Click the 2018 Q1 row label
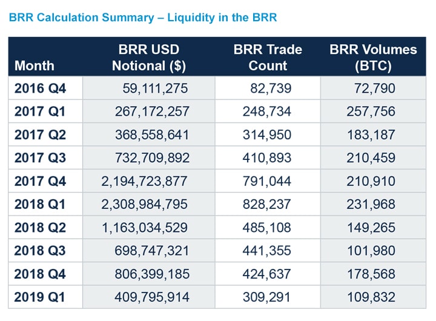Screen dimensions: 436x321 [x=40, y=204]
